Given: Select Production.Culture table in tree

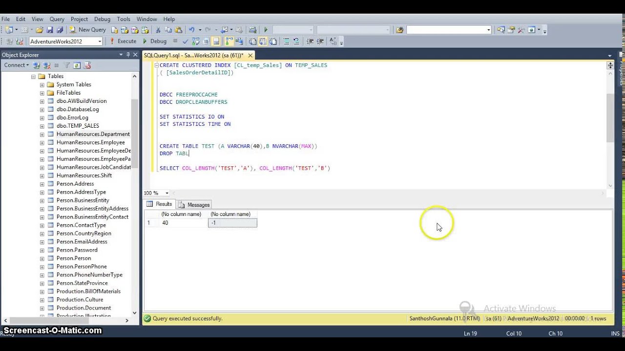Looking at the screenshot, I should click(x=80, y=300).
